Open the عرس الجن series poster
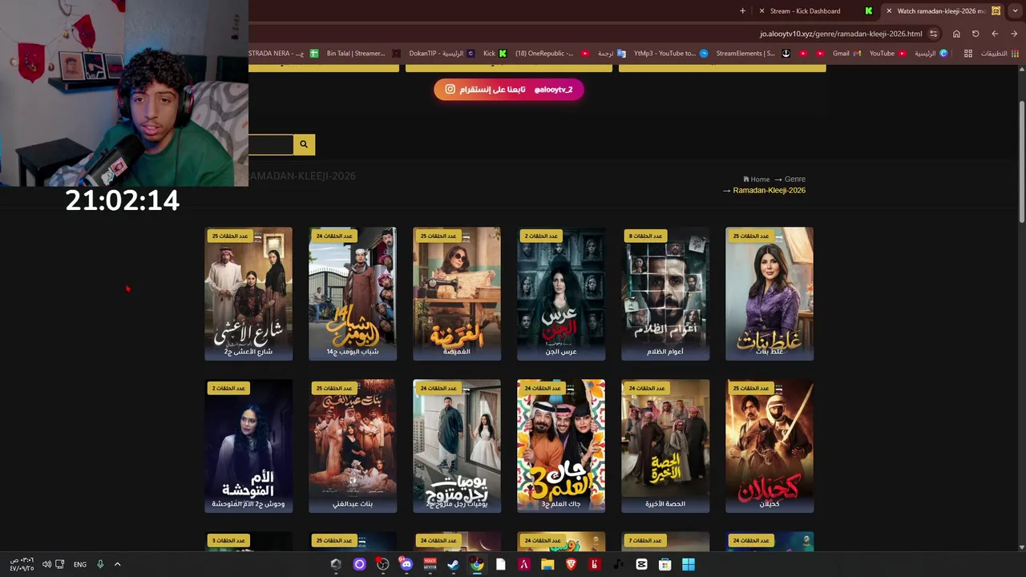Screen dimensions: 1026x577 tap(561, 293)
